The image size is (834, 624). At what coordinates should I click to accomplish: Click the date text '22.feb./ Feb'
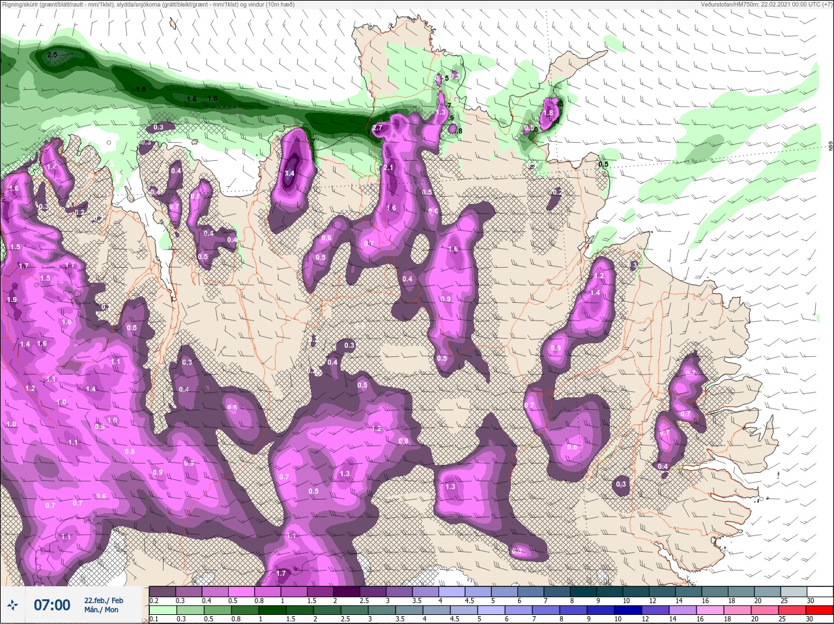pyautogui.click(x=104, y=601)
